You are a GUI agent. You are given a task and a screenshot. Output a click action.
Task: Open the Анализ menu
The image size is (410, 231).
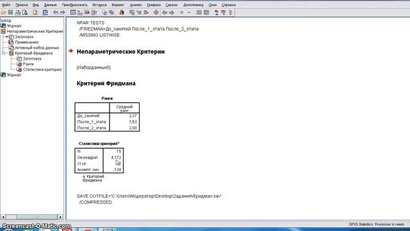(x=135, y=4)
